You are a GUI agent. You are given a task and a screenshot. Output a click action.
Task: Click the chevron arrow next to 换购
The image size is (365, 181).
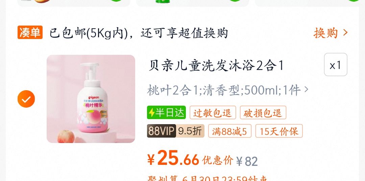click(x=345, y=33)
